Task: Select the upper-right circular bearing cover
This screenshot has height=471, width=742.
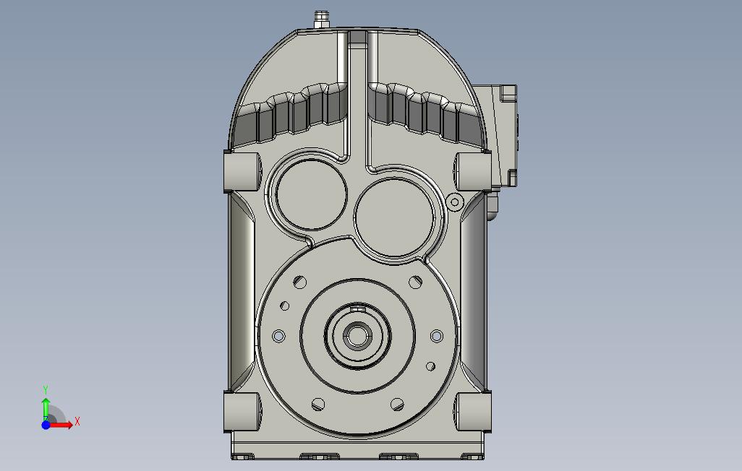Action: [x=394, y=218]
